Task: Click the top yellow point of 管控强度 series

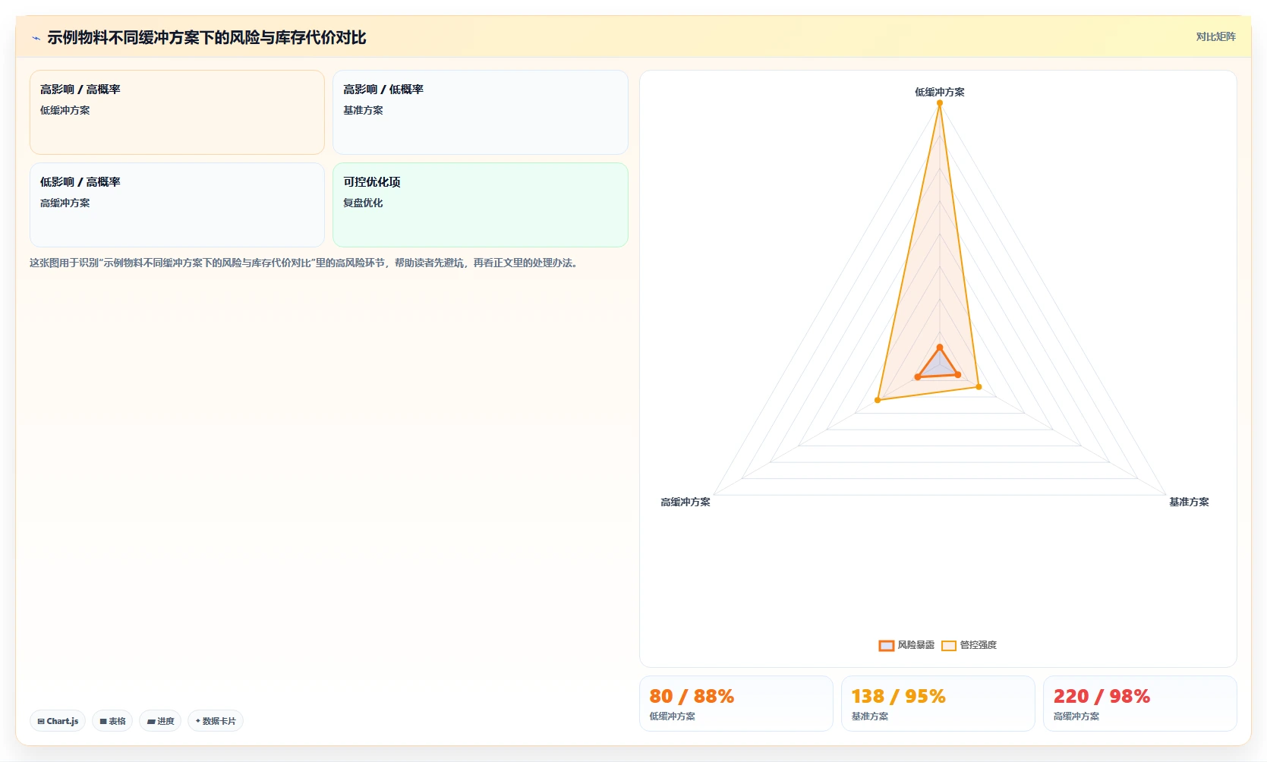Action: pyautogui.click(x=939, y=103)
